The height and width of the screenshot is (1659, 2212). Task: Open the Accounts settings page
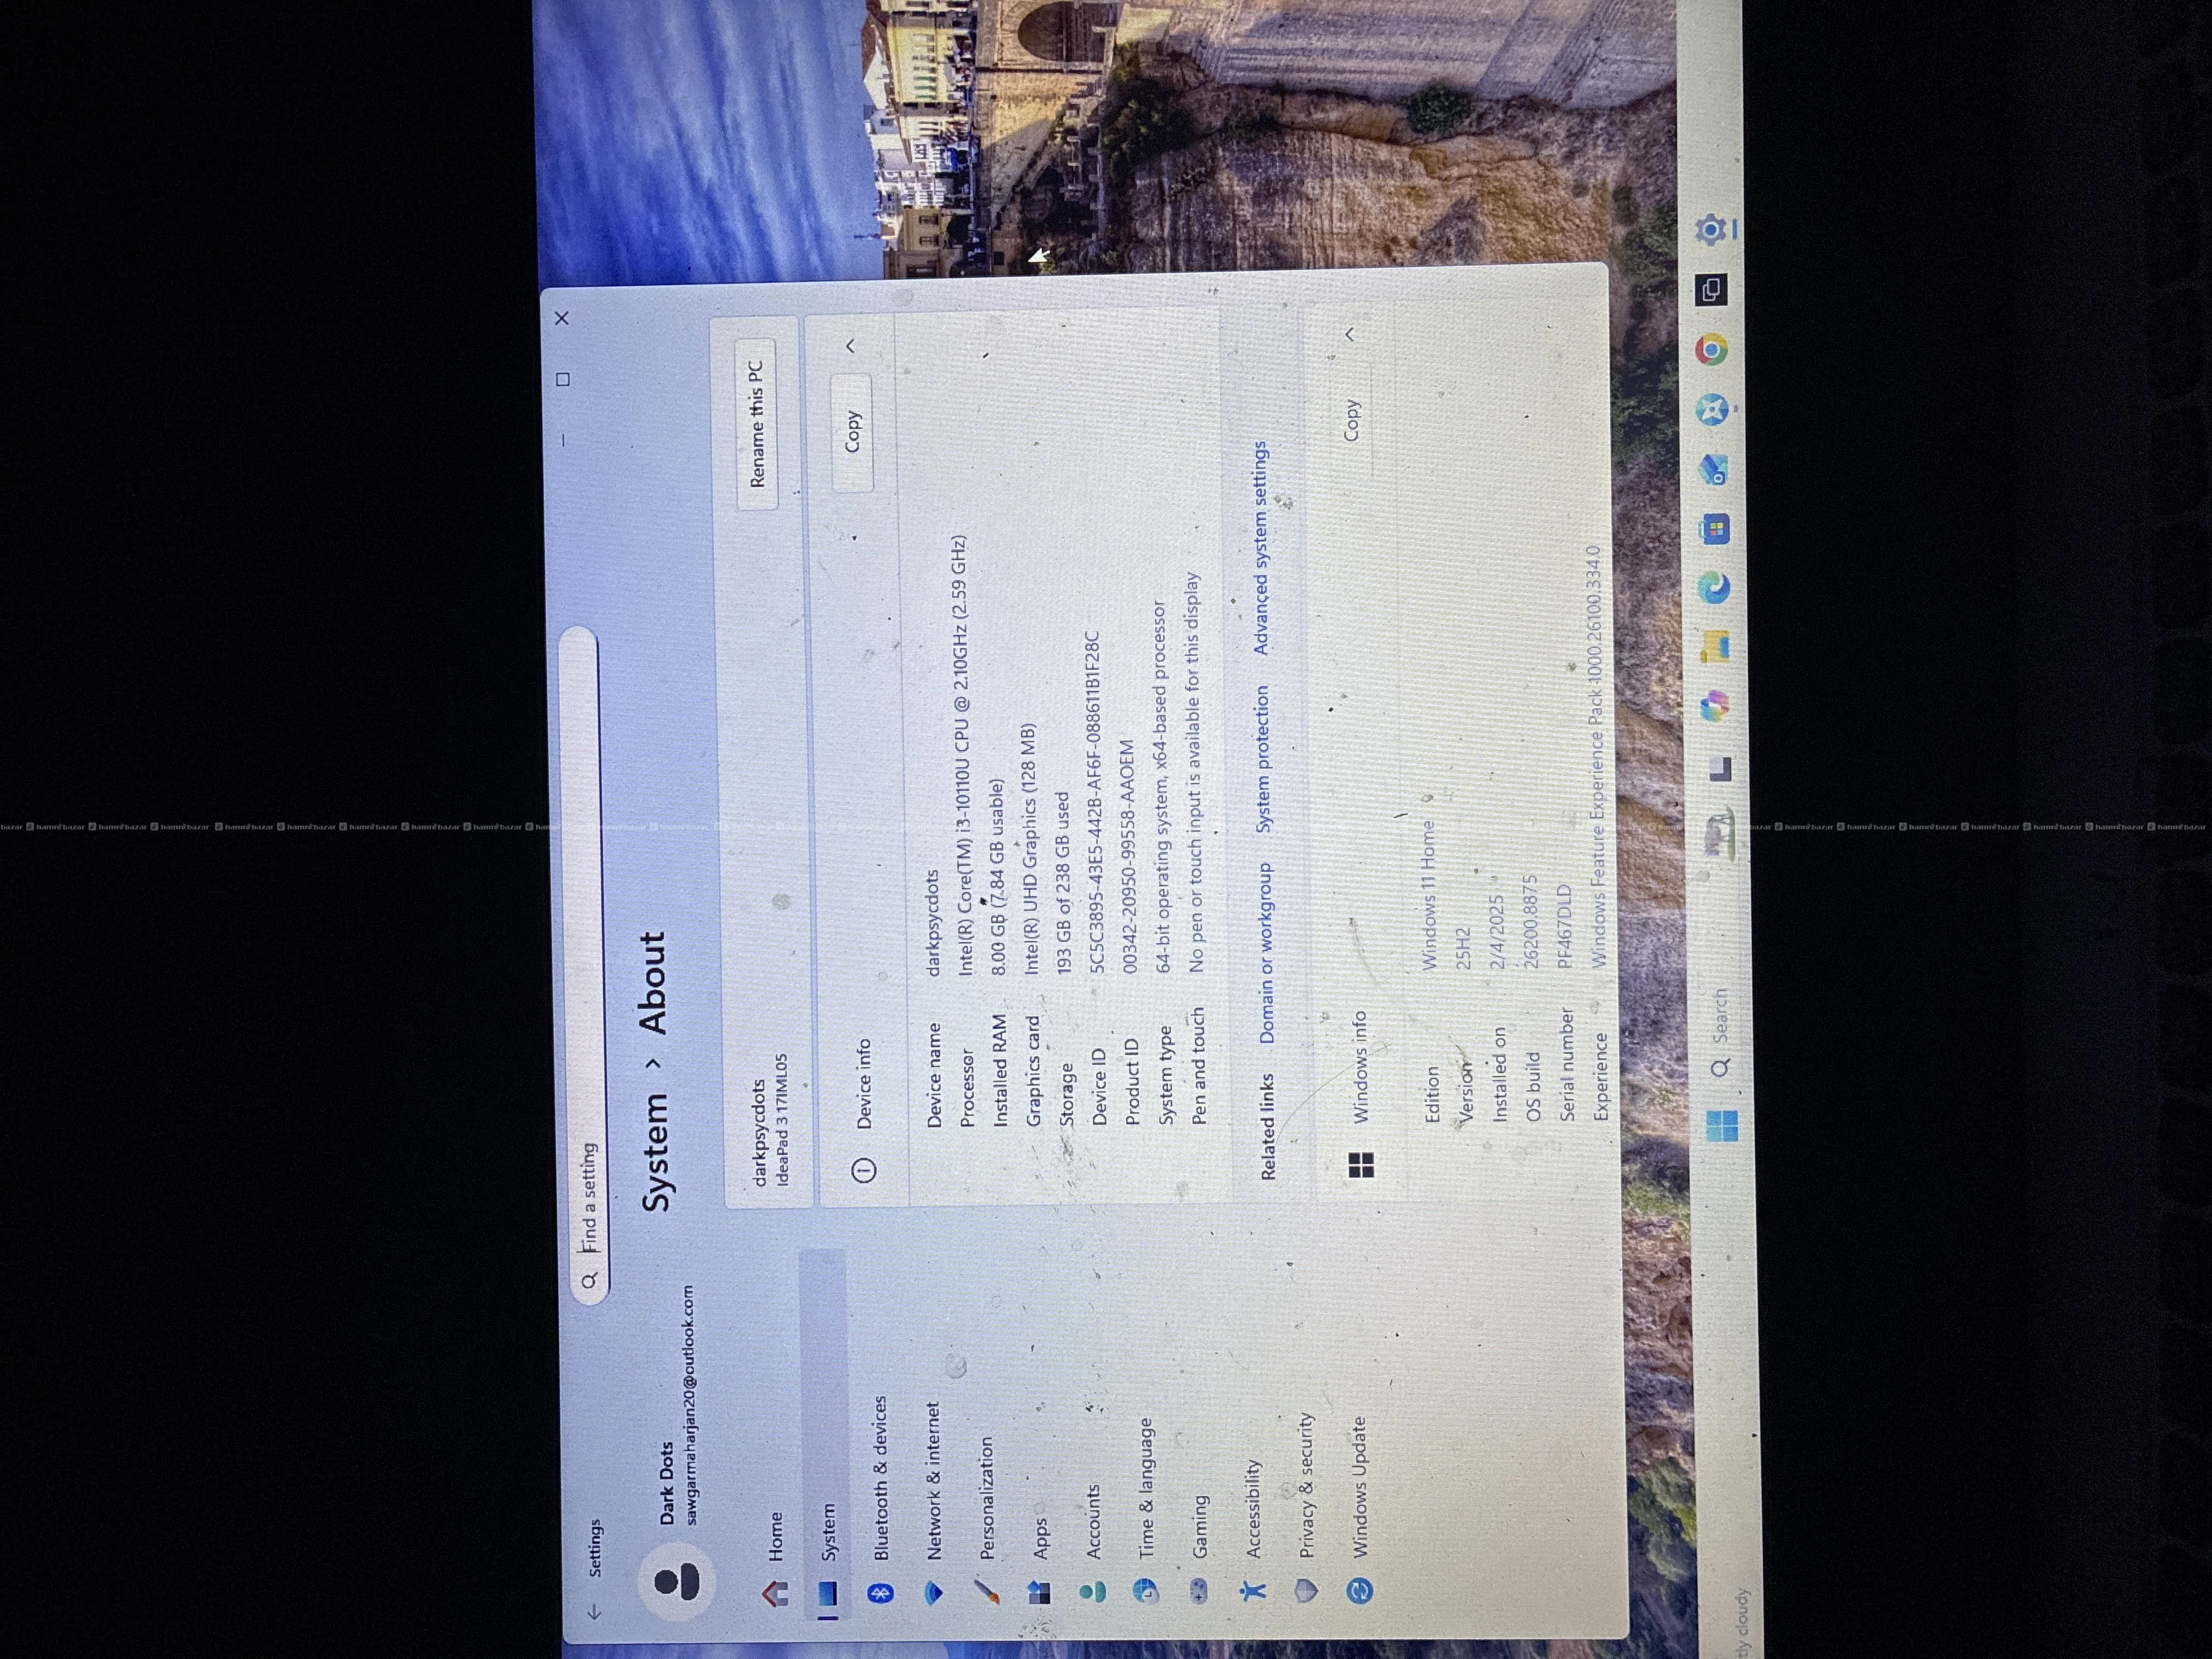pos(1093,1545)
